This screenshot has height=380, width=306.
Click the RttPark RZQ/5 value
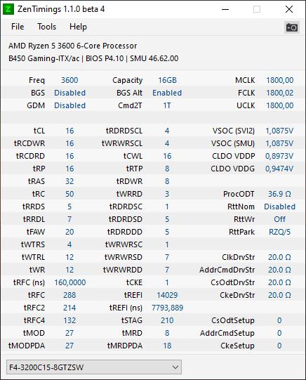coord(279,232)
